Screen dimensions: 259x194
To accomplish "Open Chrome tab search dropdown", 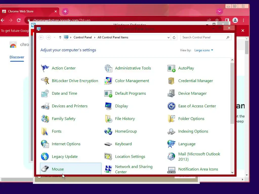I will (219, 11).
